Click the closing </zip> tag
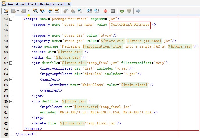Screen dimensions: 200x138 [x=38, y=118]
